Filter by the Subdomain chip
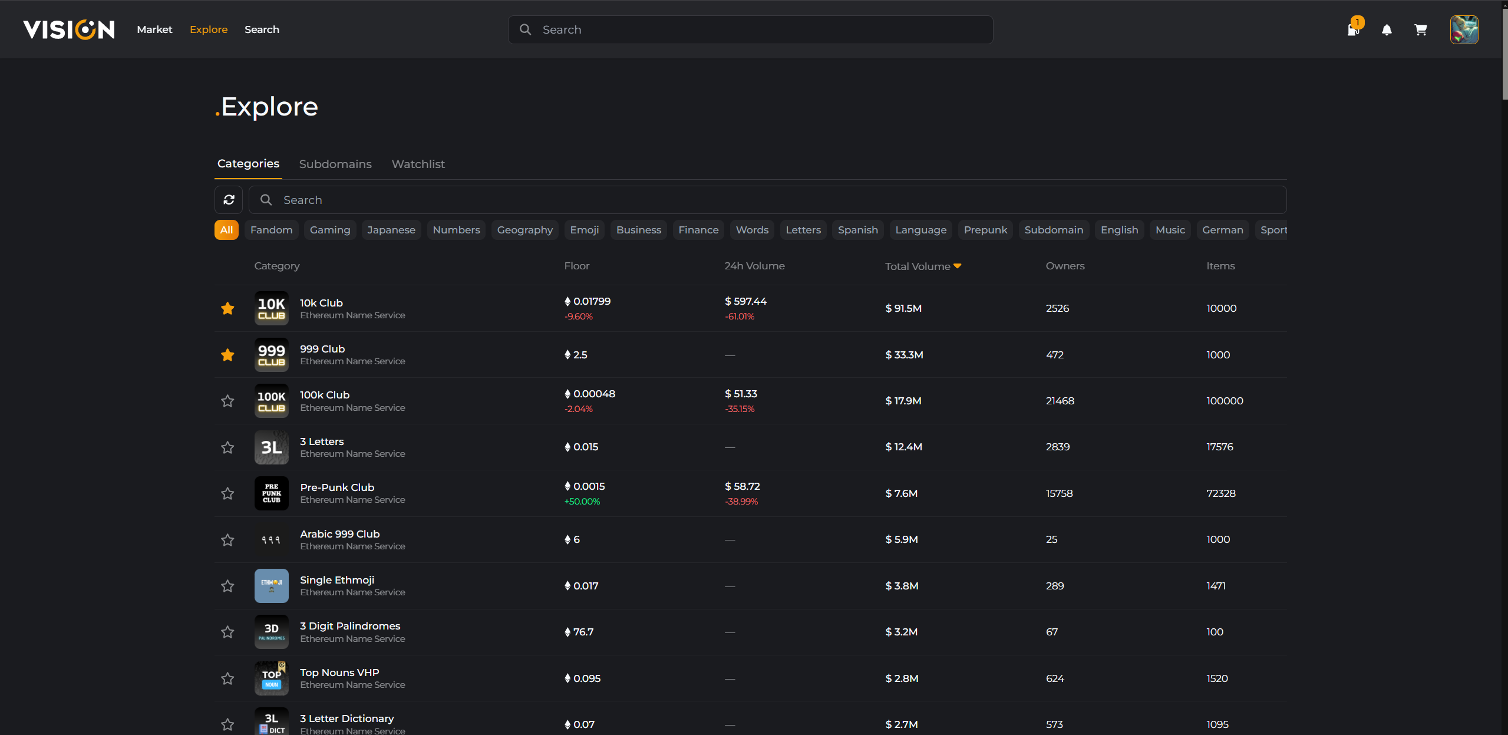This screenshot has width=1508, height=735. (1054, 230)
